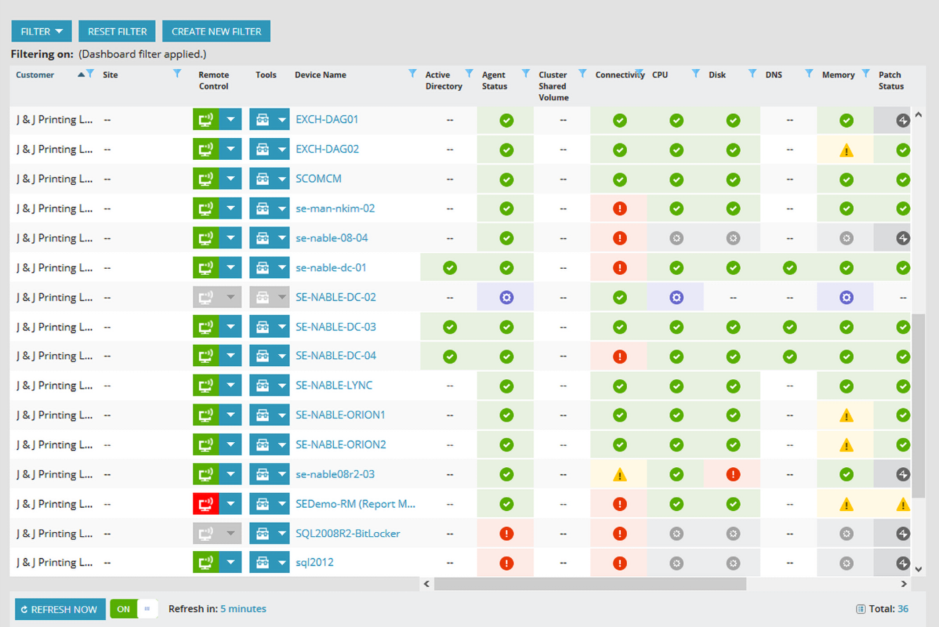Expand the Tools dropdown for SE-NABLE-LYNC

pyautogui.click(x=281, y=385)
